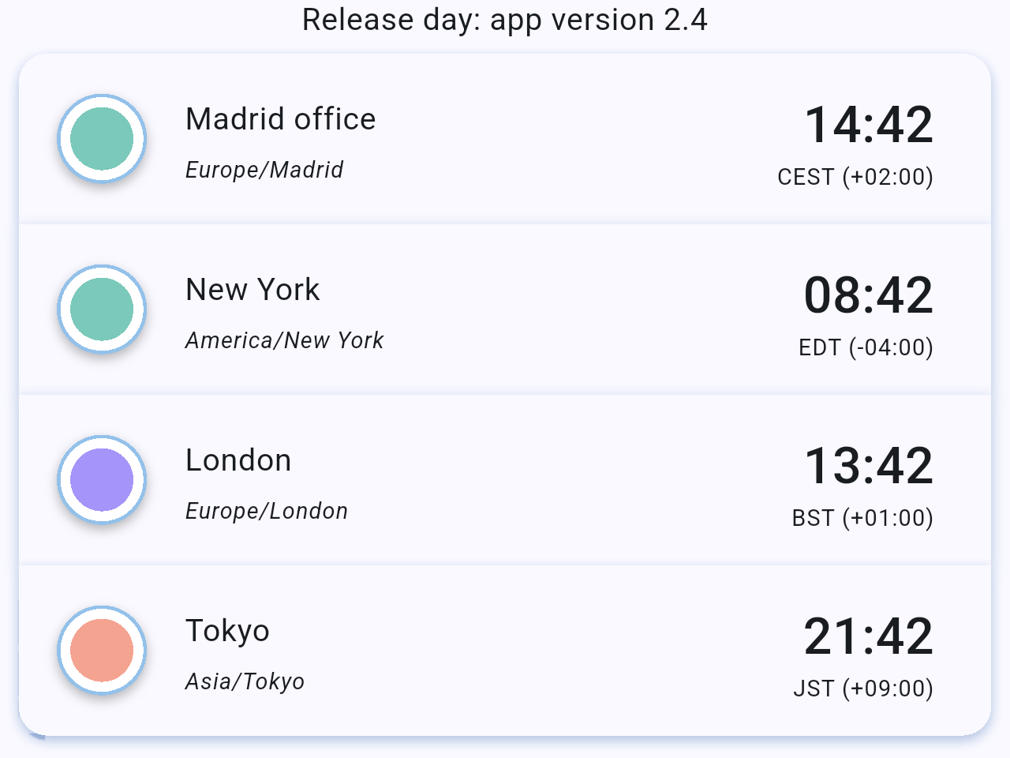Click the 14:42 Madrid time
The width and height of the screenshot is (1010, 758).
click(x=868, y=125)
